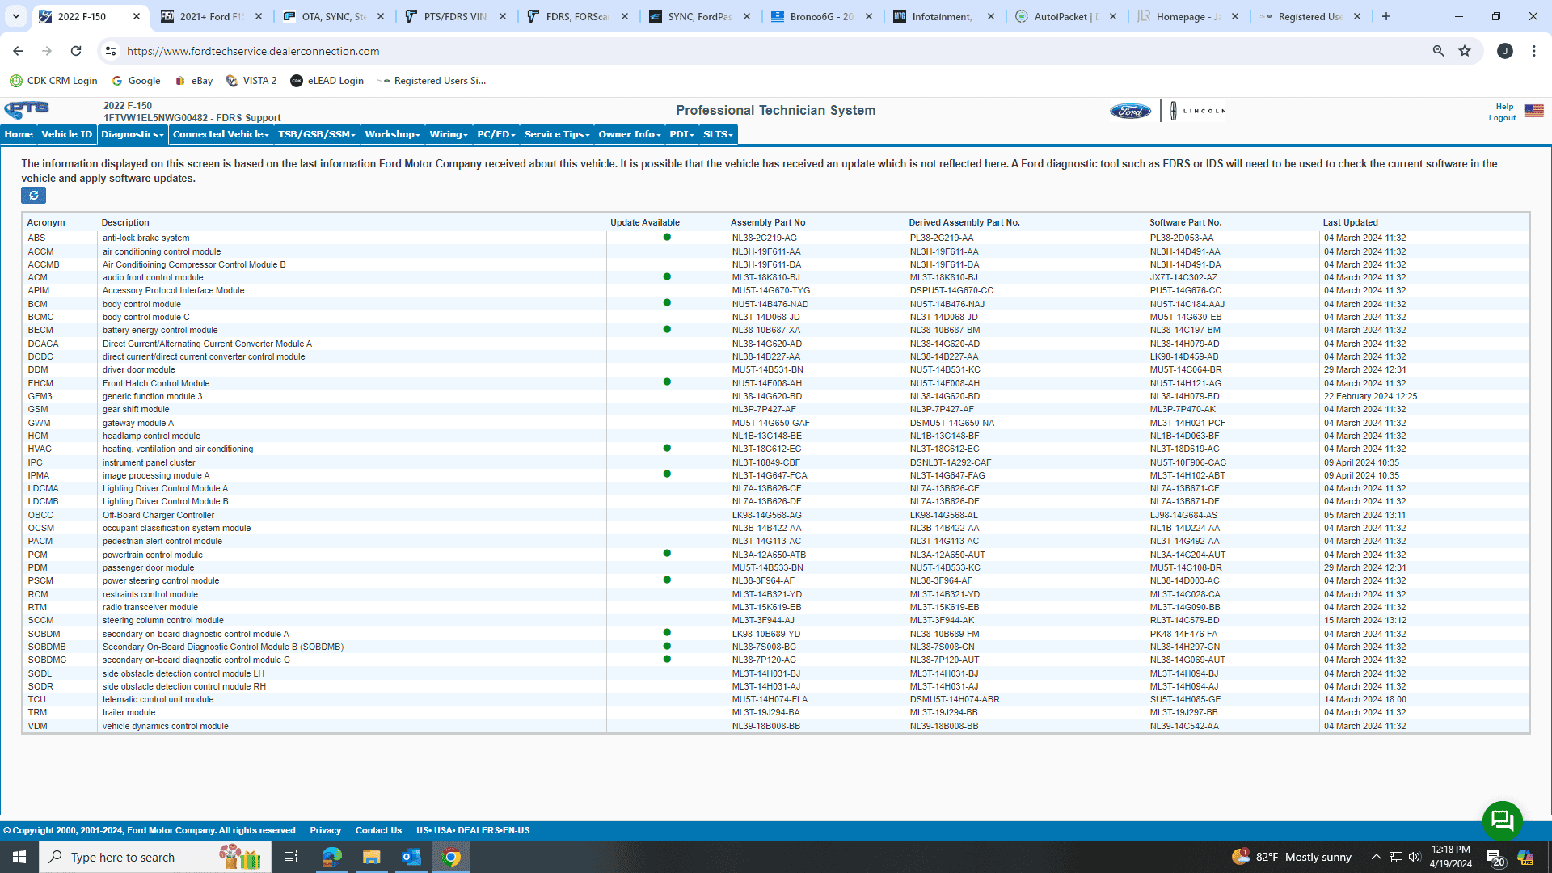
Task: Expand the Workshop menu
Action: [392, 134]
